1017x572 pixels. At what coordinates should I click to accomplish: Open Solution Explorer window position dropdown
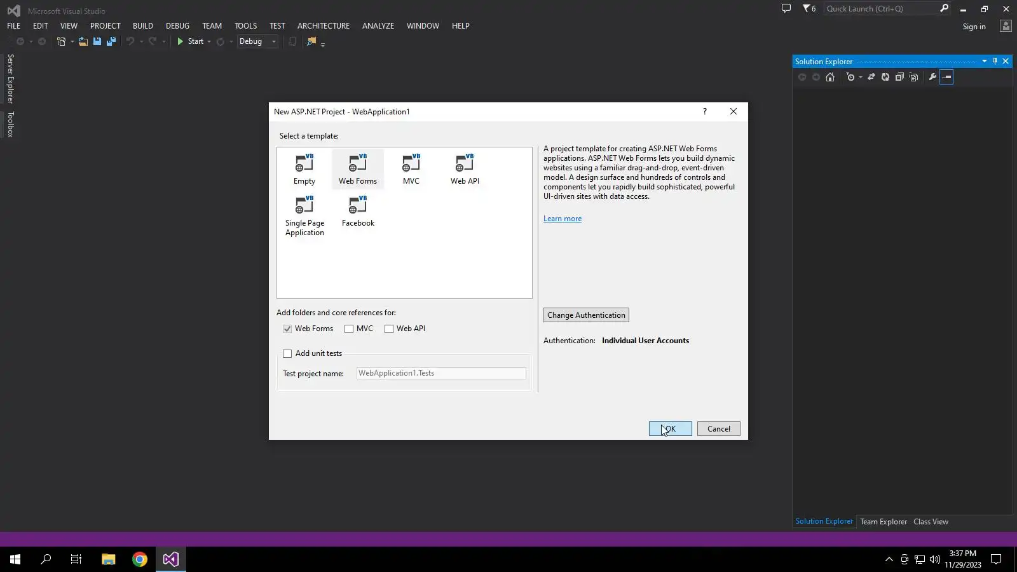[984, 61]
